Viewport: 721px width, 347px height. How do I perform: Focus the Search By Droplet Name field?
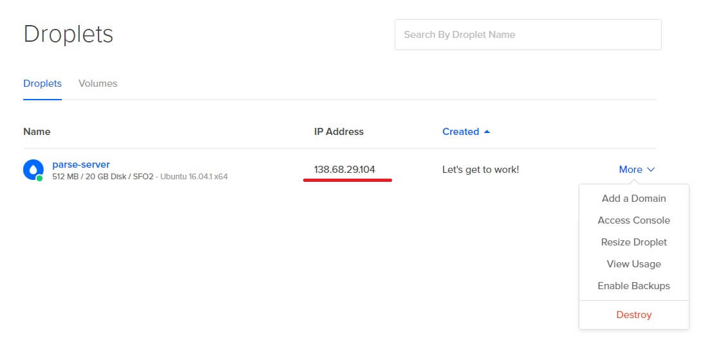pyautogui.click(x=528, y=35)
